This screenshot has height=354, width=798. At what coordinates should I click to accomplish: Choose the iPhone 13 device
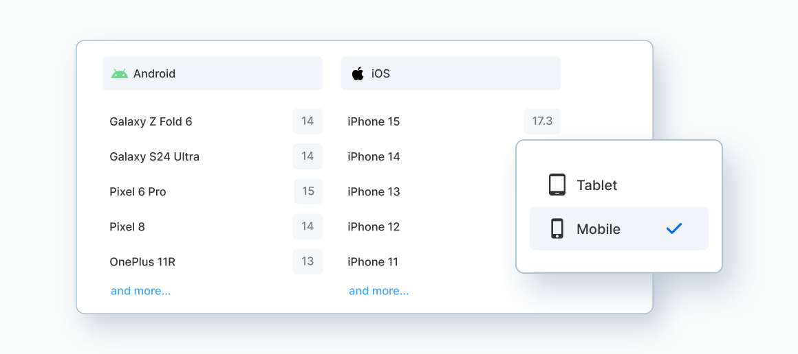[x=374, y=191]
